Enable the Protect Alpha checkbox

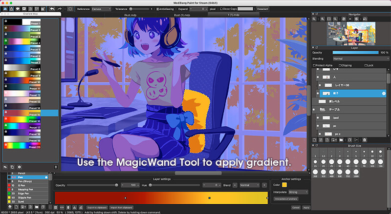pos(314,65)
